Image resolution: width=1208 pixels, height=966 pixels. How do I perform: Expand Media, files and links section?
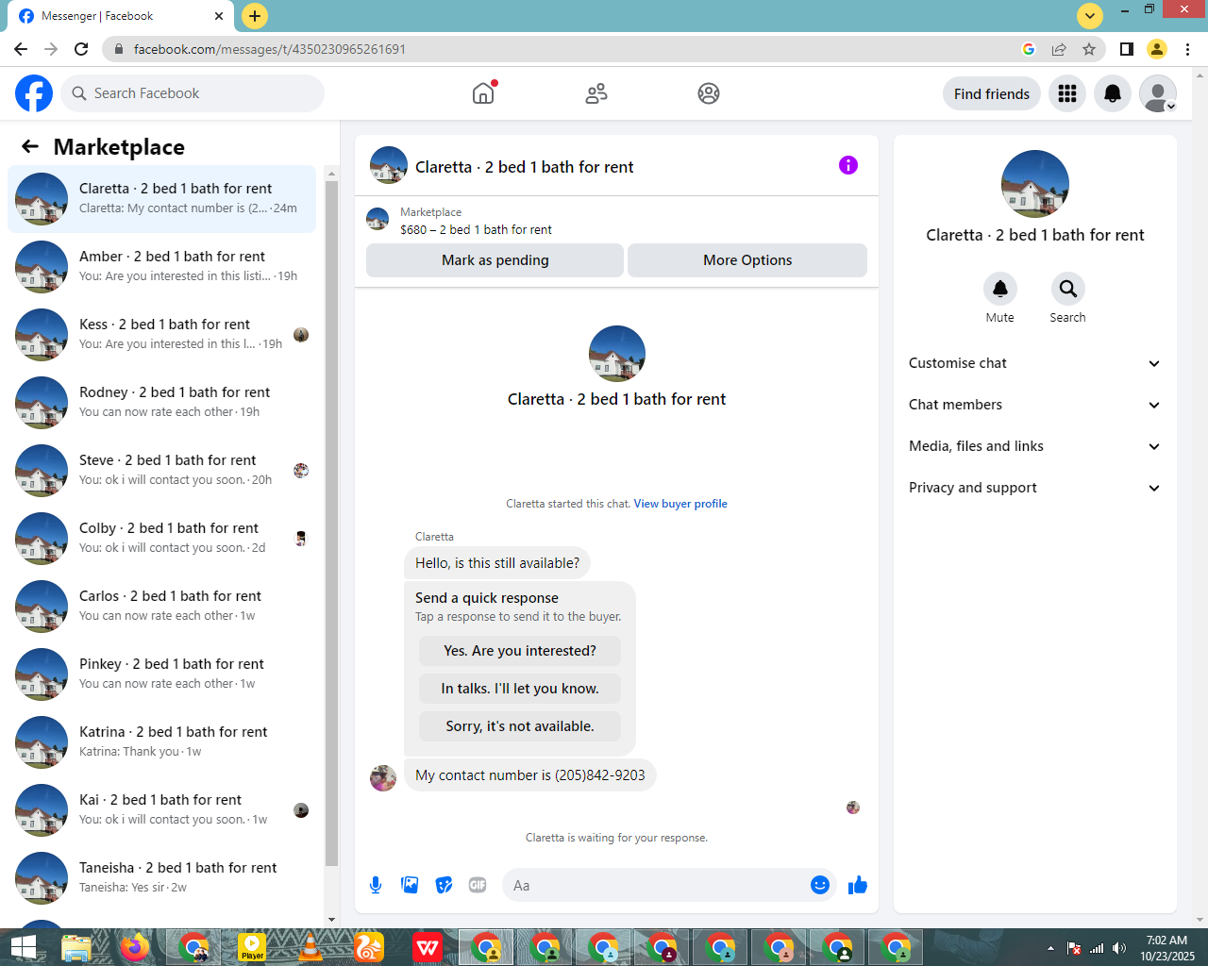pyautogui.click(x=1035, y=446)
